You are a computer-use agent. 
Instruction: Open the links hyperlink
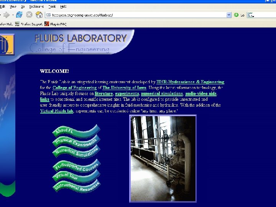(44, 99)
